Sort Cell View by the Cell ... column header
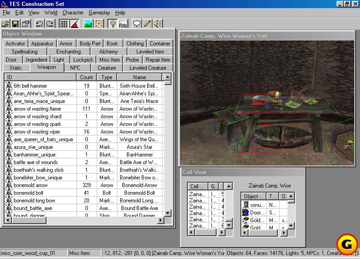This screenshot has width=360, height=259. (198, 186)
